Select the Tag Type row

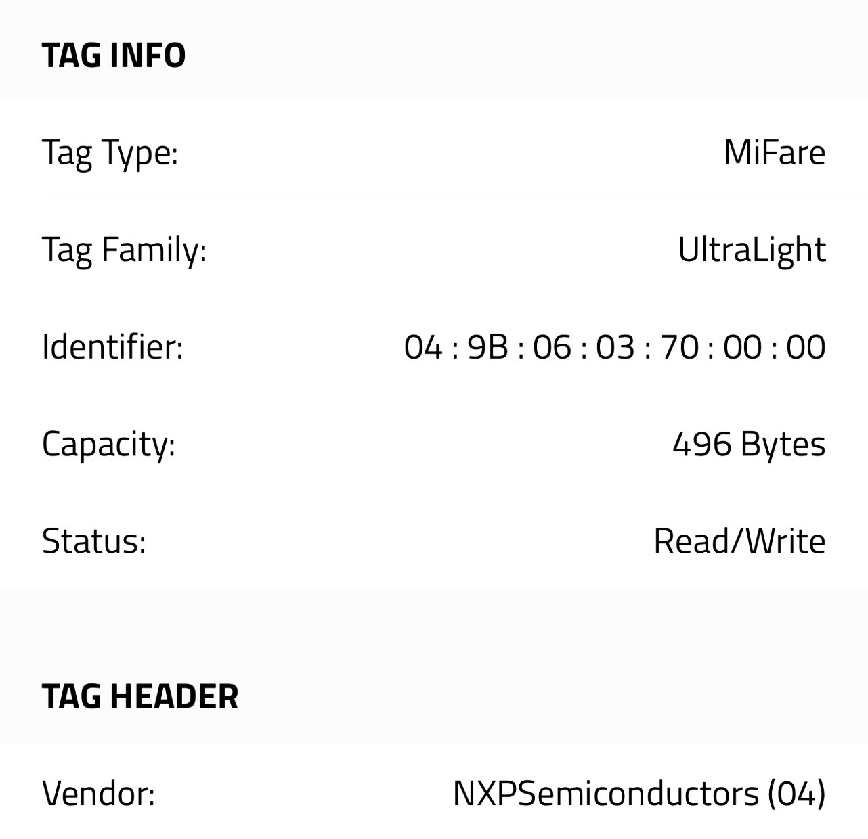pos(433,152)
